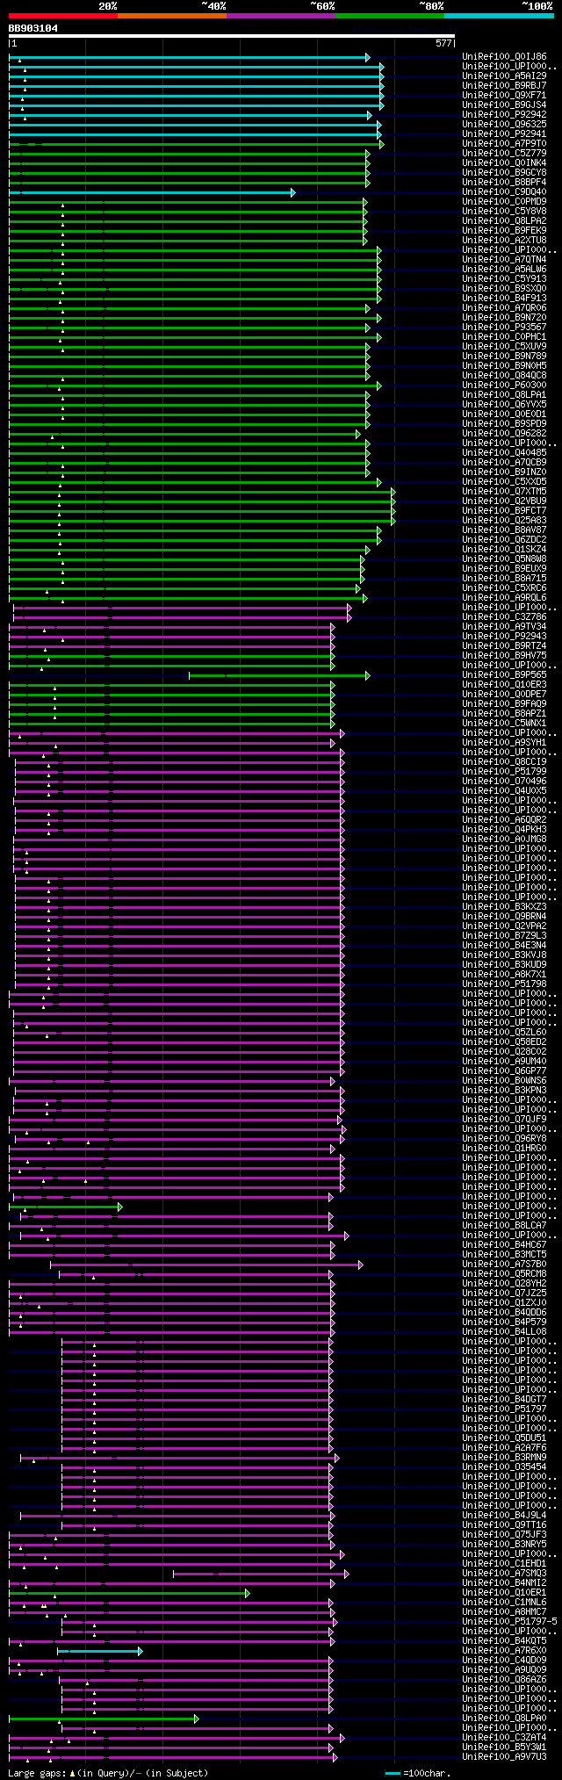Open hit UniRef100_P92942
This screenshot has height=1780, width=562.
[x=504, y=115]
